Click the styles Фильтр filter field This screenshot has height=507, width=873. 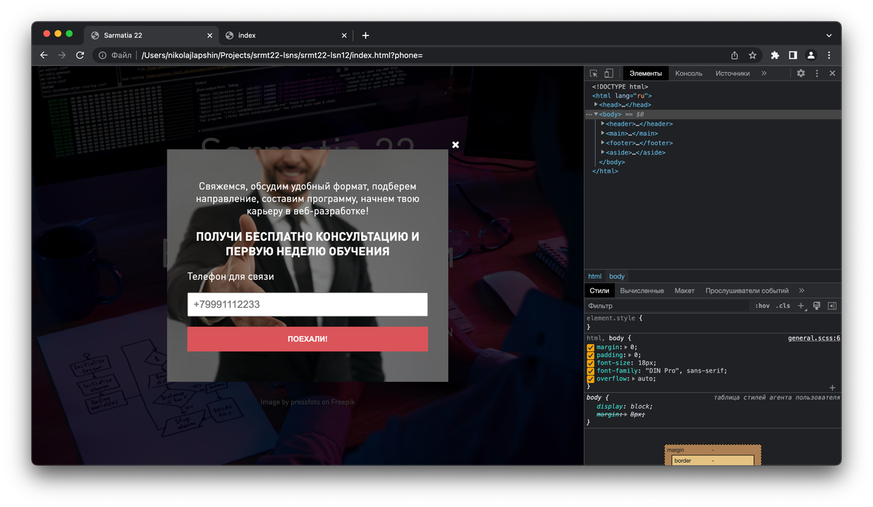(667, 306)
